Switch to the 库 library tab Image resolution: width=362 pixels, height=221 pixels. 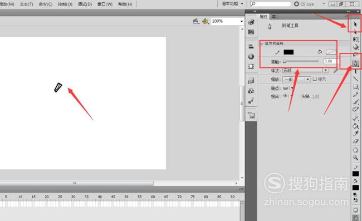pyautogui.click(x=273, y=17)
